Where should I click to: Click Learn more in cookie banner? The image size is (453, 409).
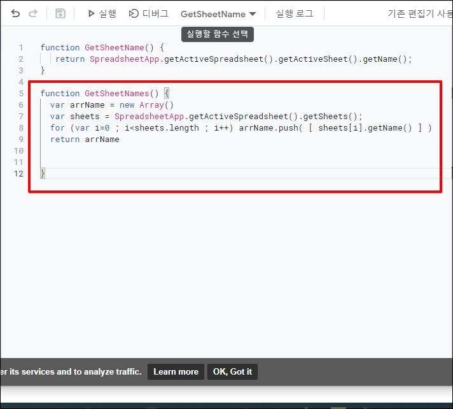click(x=176, y=371)
